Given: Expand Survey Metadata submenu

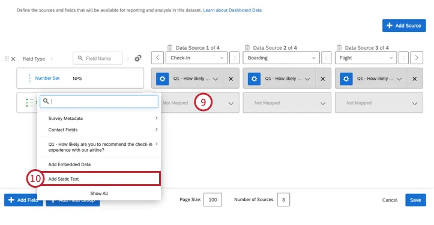Looking at the screenshot, I should 99,118.
